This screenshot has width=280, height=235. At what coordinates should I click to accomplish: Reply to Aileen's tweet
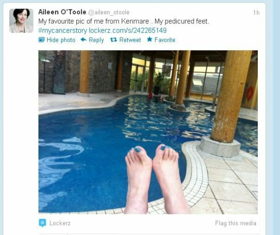click(96, 40)
